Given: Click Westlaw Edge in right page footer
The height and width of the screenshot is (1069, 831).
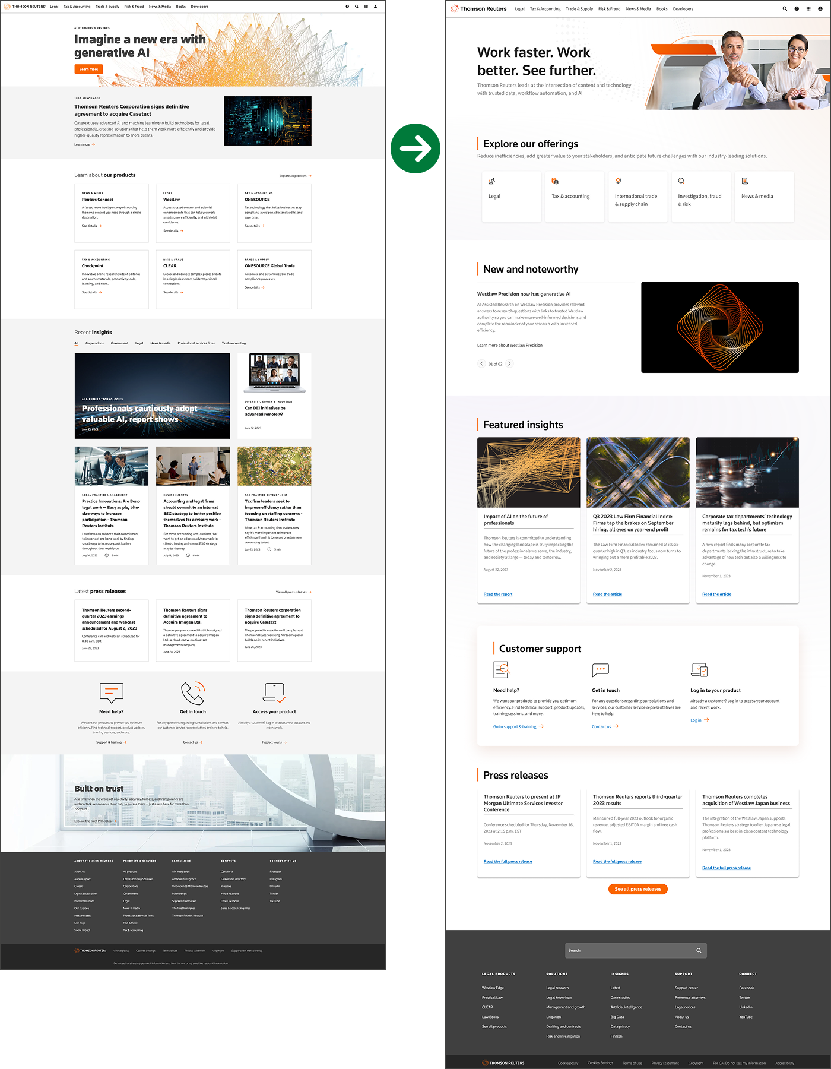Looking at the screenshot, I should coord(493,988).
